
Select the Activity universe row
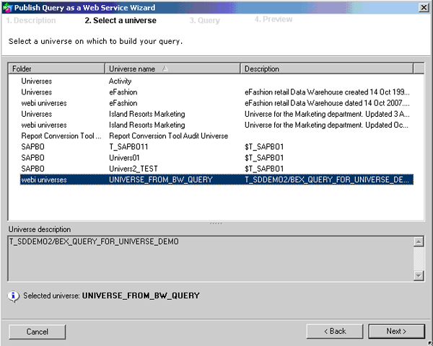click(x=120, y=81)
